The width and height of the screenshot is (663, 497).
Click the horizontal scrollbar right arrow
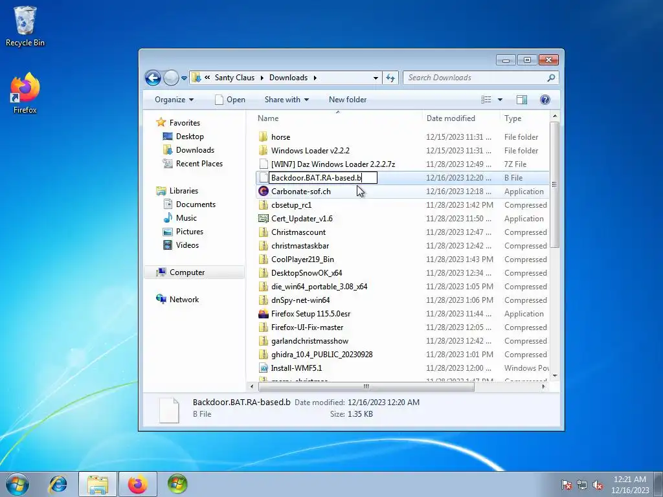click(x=543, y=386)
